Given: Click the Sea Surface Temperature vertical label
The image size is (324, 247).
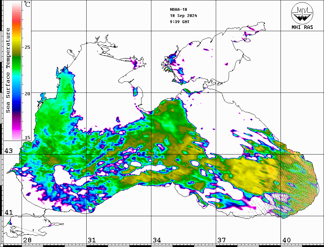Looking at the screenshot, I should (8, 70).
